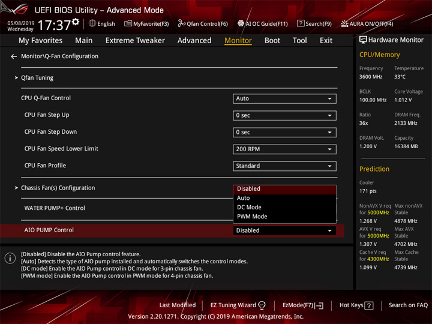Screen dimensions: 432x324
Task: Click the 33°C temperature value
Action: click(400, 77)
